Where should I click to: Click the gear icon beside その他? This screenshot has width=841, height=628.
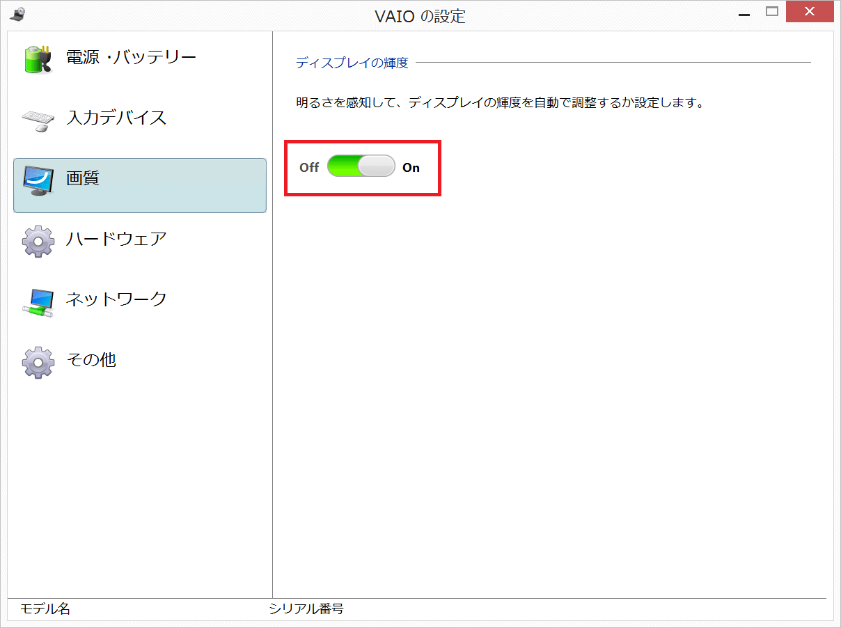pos(38,363)
